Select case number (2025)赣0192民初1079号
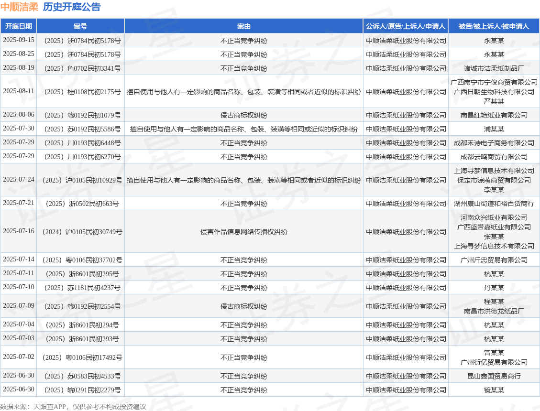540x411 pixels. 80,115
